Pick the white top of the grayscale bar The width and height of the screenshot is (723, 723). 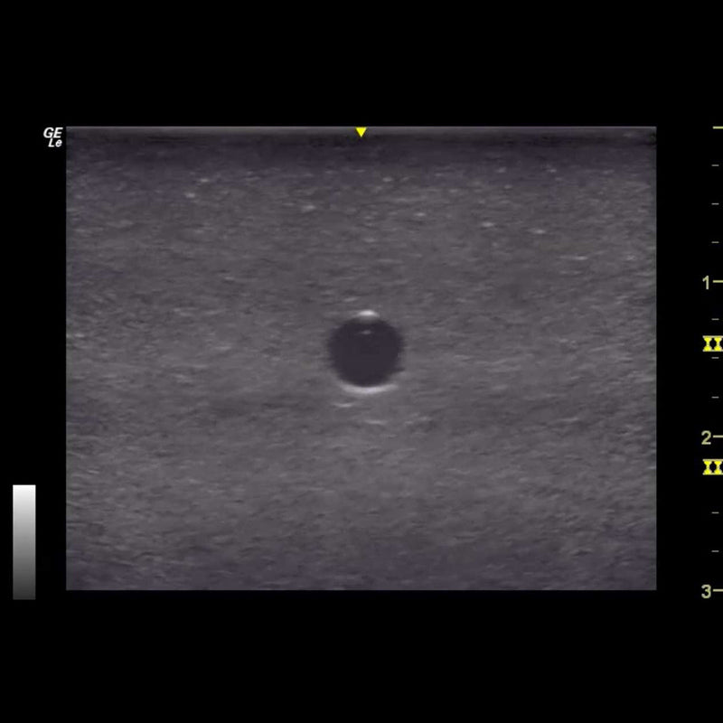(x=24, y=491)
